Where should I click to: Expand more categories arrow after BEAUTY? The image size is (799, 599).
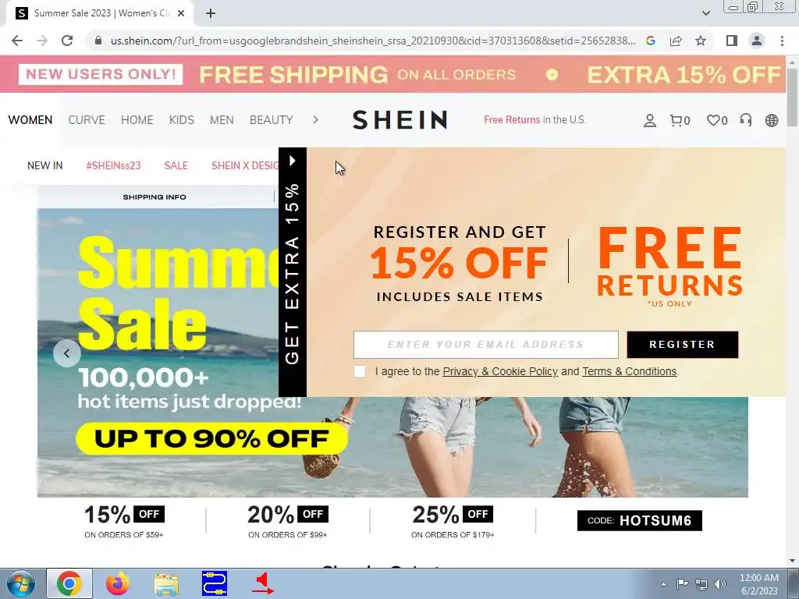coord(315,119)
